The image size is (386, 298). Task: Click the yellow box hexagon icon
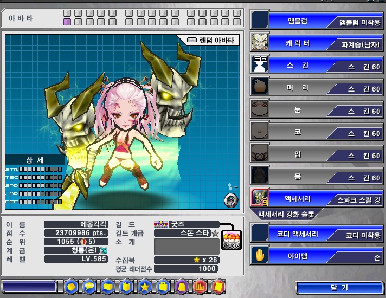pyautogui.click(x=108, y=287)
